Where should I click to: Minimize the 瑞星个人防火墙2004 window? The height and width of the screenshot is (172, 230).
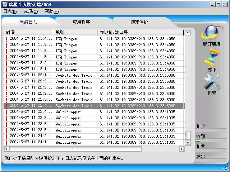click(212, 5)
